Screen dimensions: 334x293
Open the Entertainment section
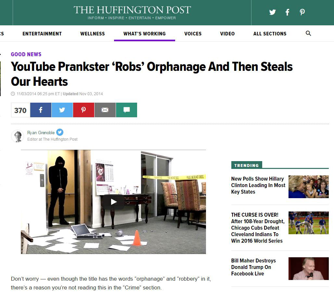[x=42, y=34]
